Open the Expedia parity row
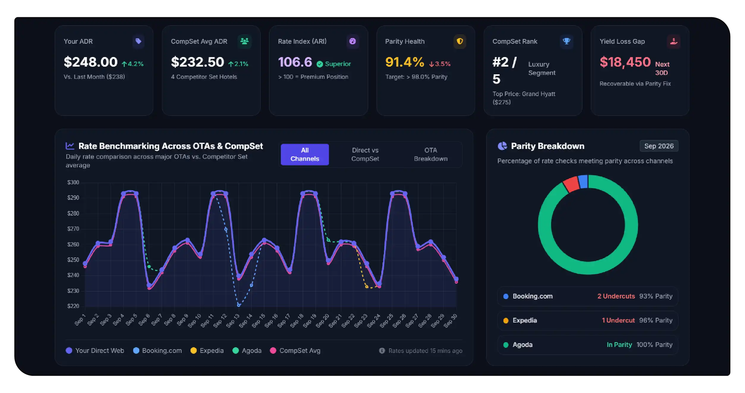Viewport: 745px width, 393px height. pos(588,320)
